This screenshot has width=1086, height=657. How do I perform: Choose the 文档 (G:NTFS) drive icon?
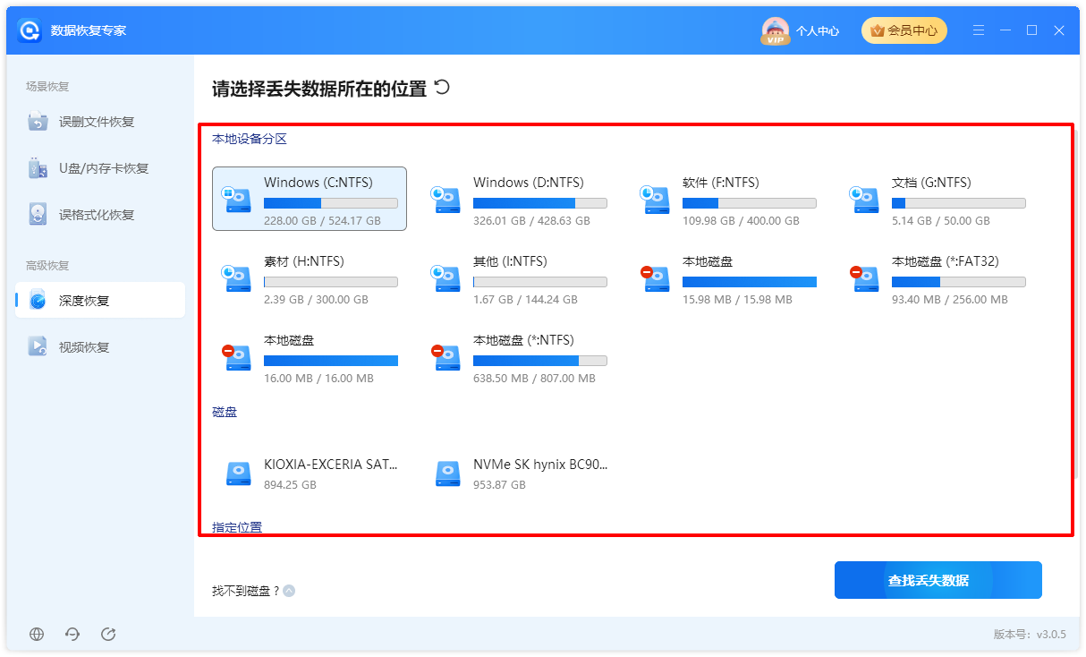pyautogui.click(x=865, y=200)
